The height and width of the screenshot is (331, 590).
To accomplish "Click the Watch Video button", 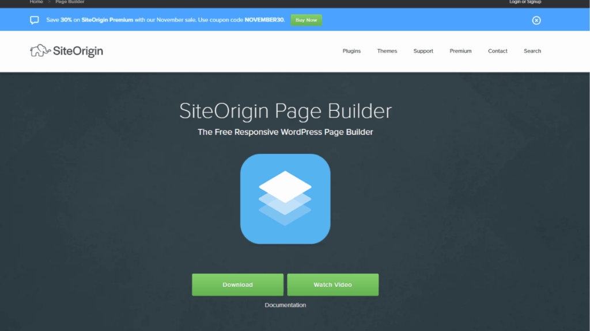I will pos(332,284).
